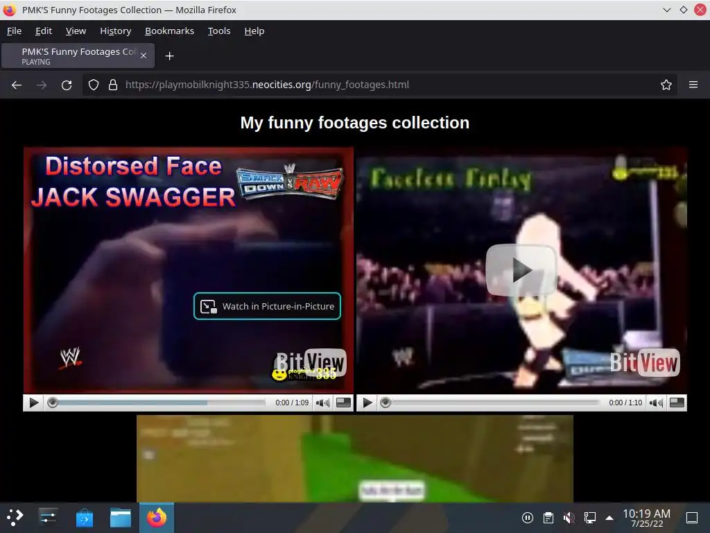Viewport: 710px width, 533px height.
Task: Click the show desktop button
Action: click(692, 518)
